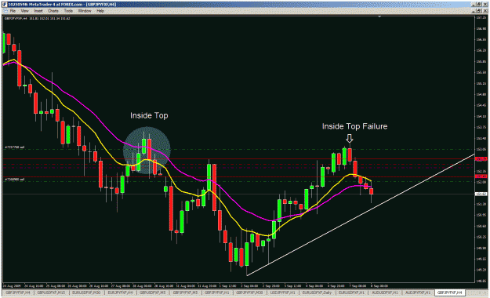This screenshot has width=490, height=298.
Task: Switch to the AUDJPYFXF,H1 chart tab
Action: click(418, 293)
